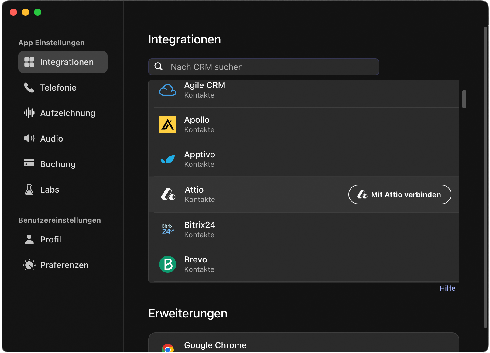The width and height of the screenshot is (490, 353).
Task: Close the window with red button
Action: [13, 12]
